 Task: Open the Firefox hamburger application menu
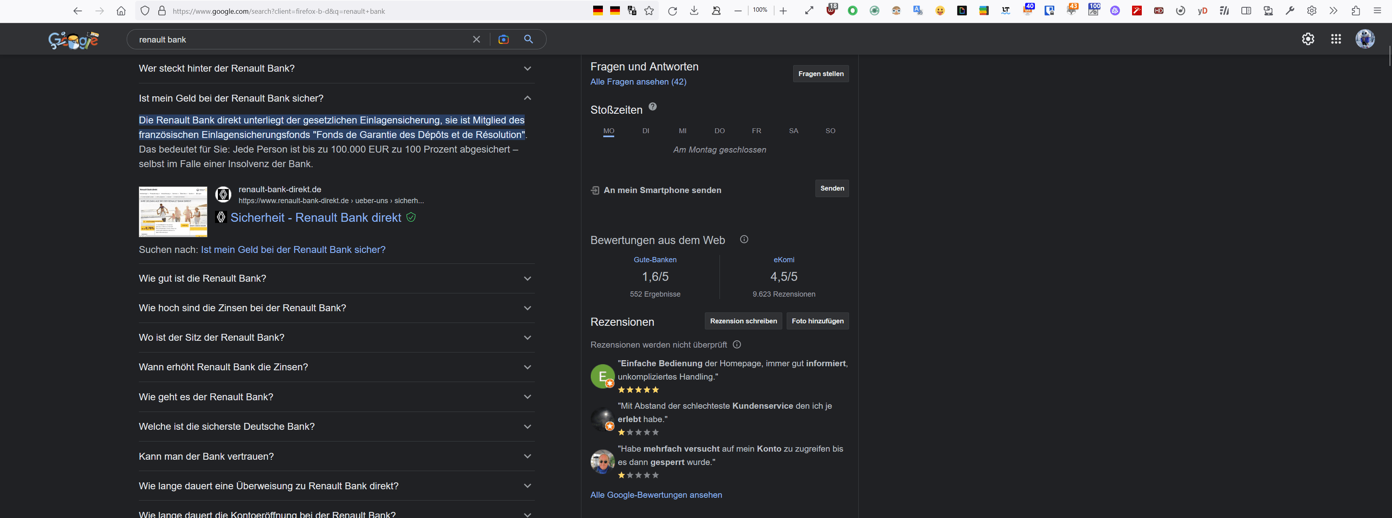point(1377,11)
